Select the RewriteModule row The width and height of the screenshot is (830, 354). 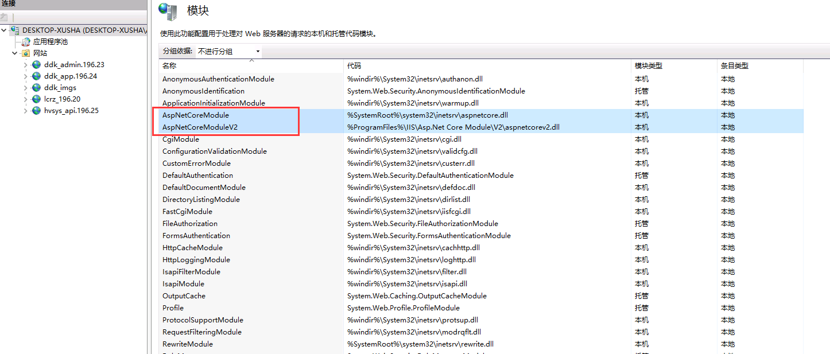click(481, 344)
